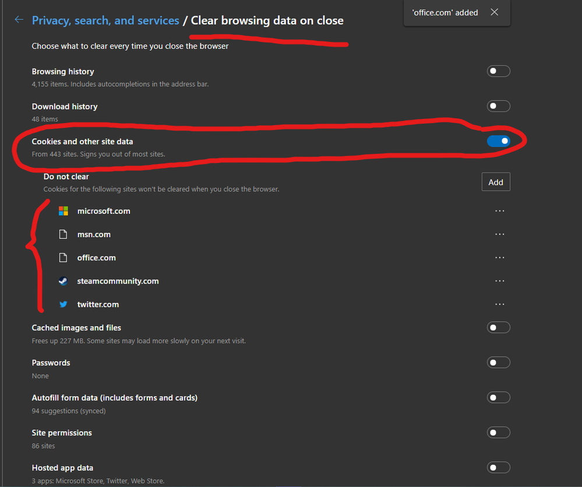Open Privacy, search, and services breadcrumb link
The width and height of the screenshot is (582, 487).
[x=105, y=20]
